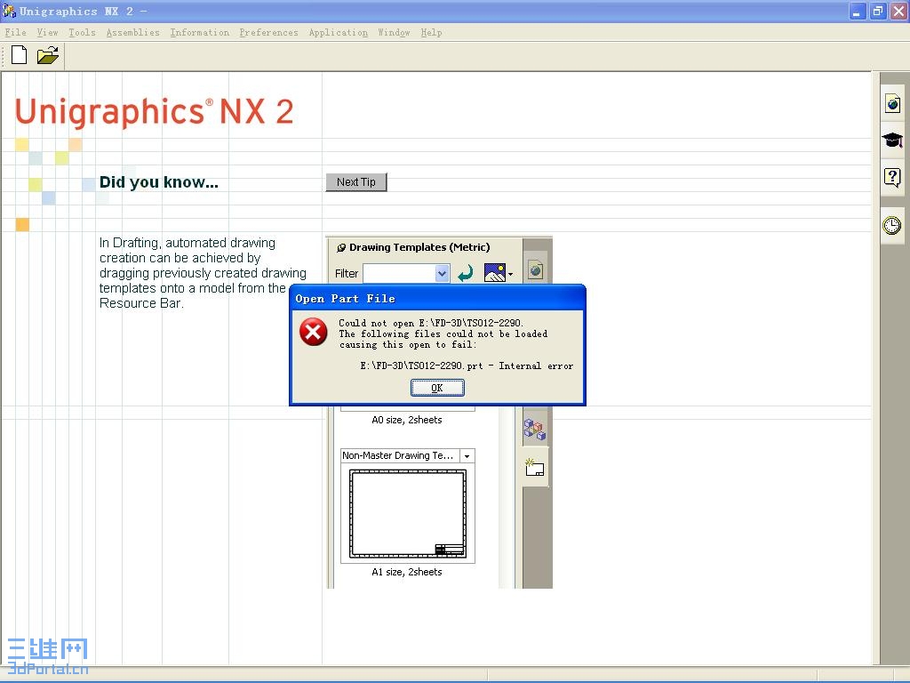Click 'Did you know...' heading
Screen dimensions: 910x683
(x=159, y=182)
